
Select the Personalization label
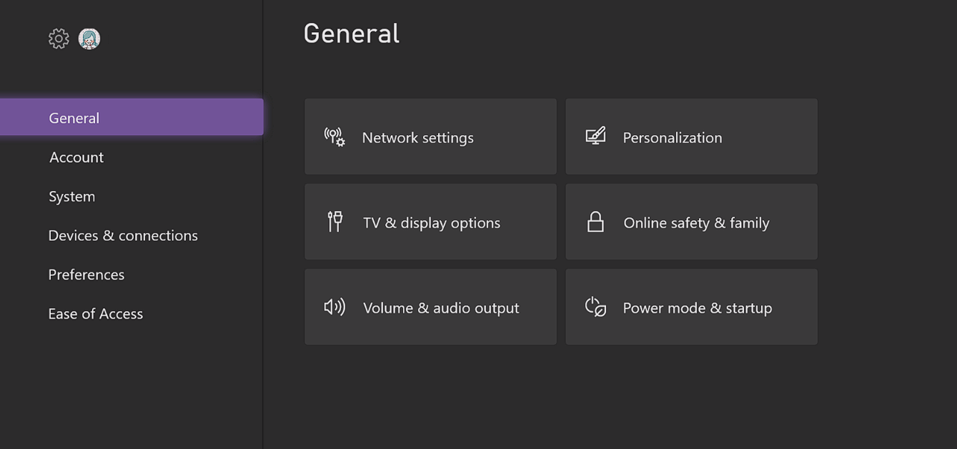(672, 138)
